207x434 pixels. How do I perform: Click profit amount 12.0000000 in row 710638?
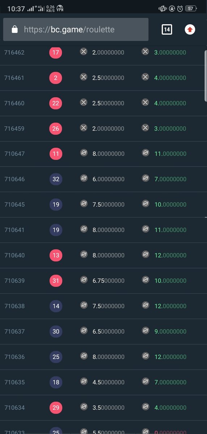point(170,306)
